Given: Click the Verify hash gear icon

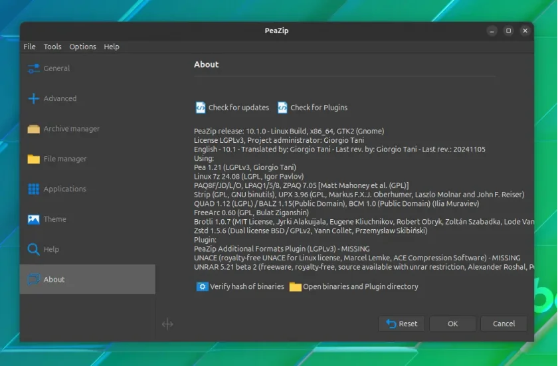Looking at the screenshot, I should click(202, 287).
